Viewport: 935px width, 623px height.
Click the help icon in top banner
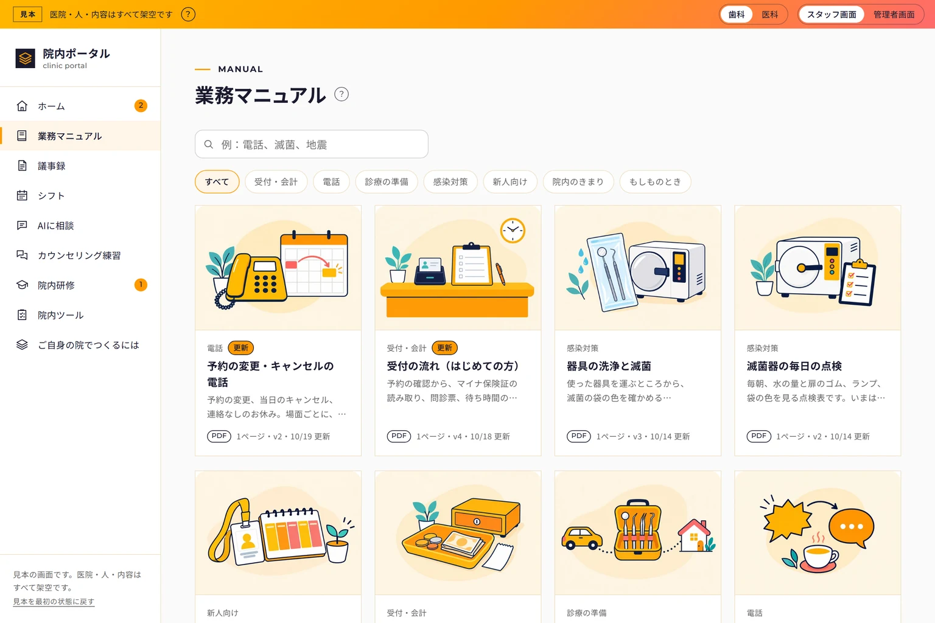[189, 14]
